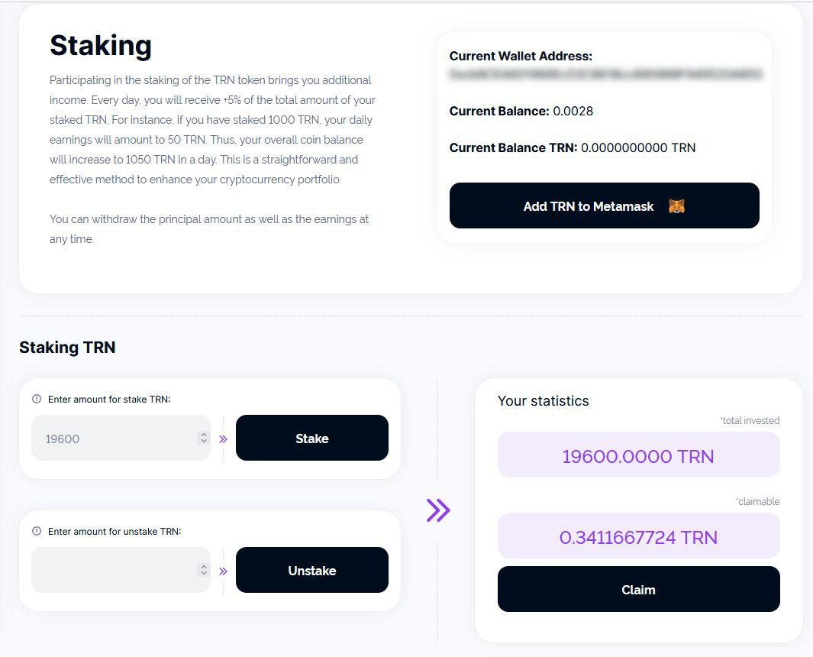
Task: Click purple double-arrow next to Stake button
Action: (x=223, y=439)
